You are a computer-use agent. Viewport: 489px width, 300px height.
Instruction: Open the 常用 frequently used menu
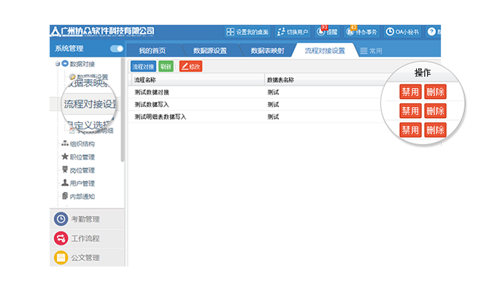371,51
